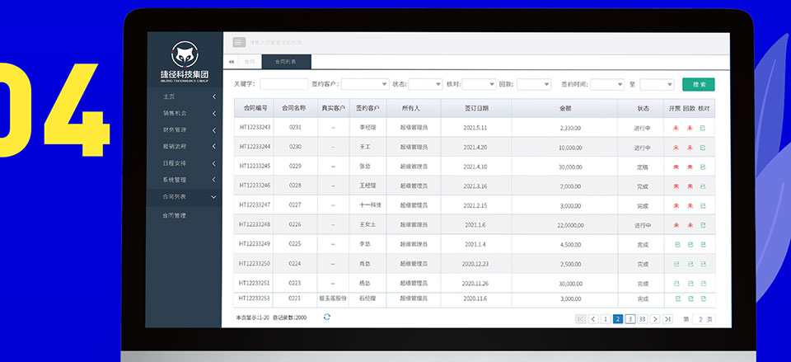This screenshot has height=362, width=791.
Task: Go to the next page arrow
Action: click(x=655, y=318)
